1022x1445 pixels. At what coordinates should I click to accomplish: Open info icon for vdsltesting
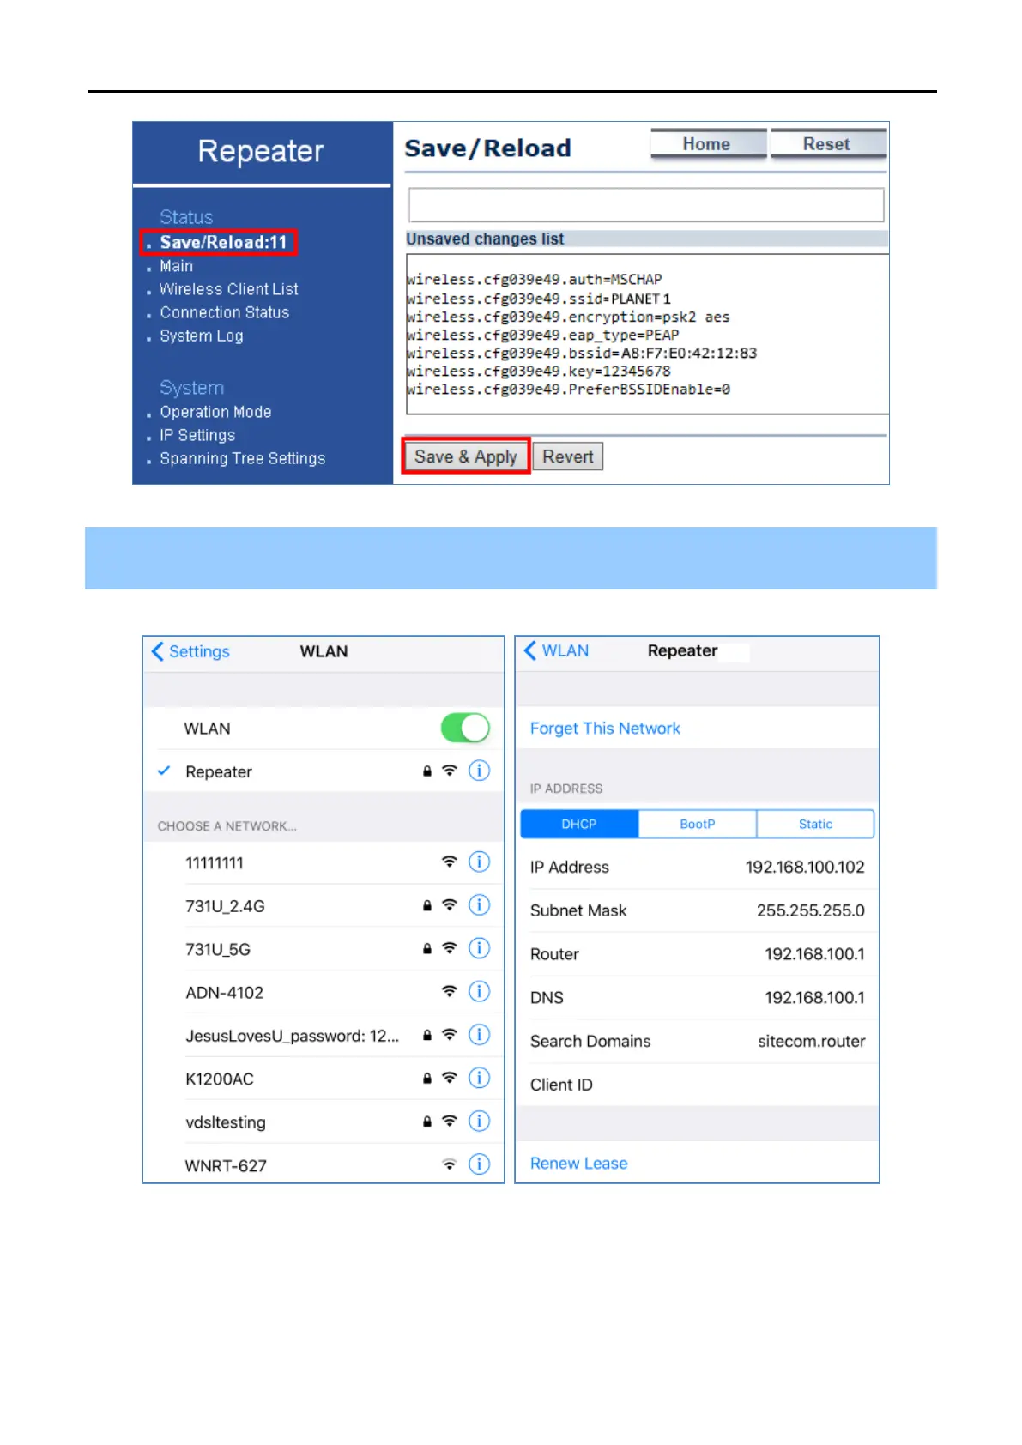[479, 1122]
